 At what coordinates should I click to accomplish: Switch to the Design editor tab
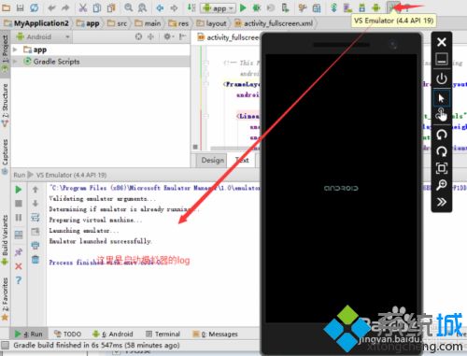pos(213,160)
